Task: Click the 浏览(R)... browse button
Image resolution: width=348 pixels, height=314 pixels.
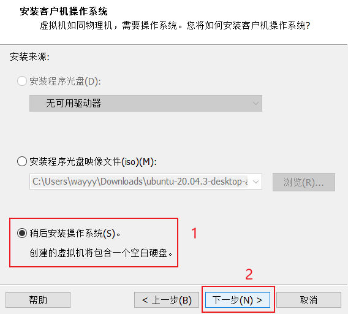Action: [x=304, y=182]
